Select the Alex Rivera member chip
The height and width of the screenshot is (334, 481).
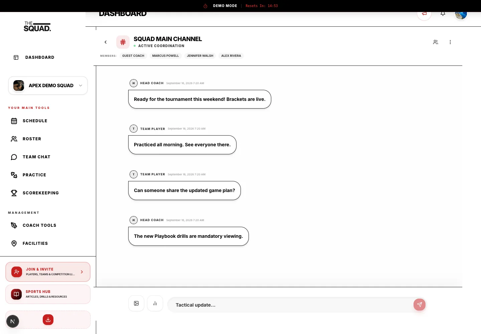coord(231,56)
